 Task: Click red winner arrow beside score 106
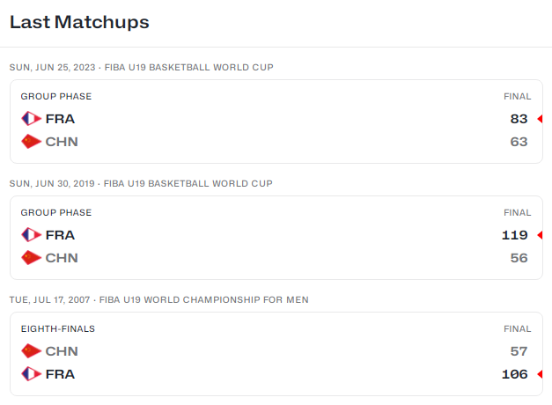point(540,374)
